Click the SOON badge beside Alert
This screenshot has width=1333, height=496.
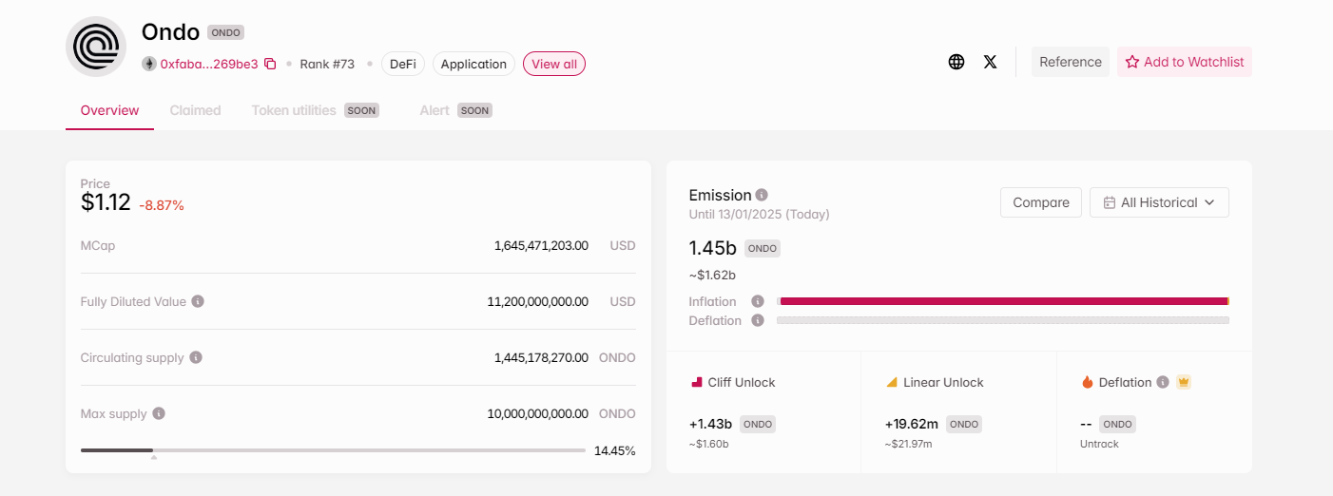point(474,110)
